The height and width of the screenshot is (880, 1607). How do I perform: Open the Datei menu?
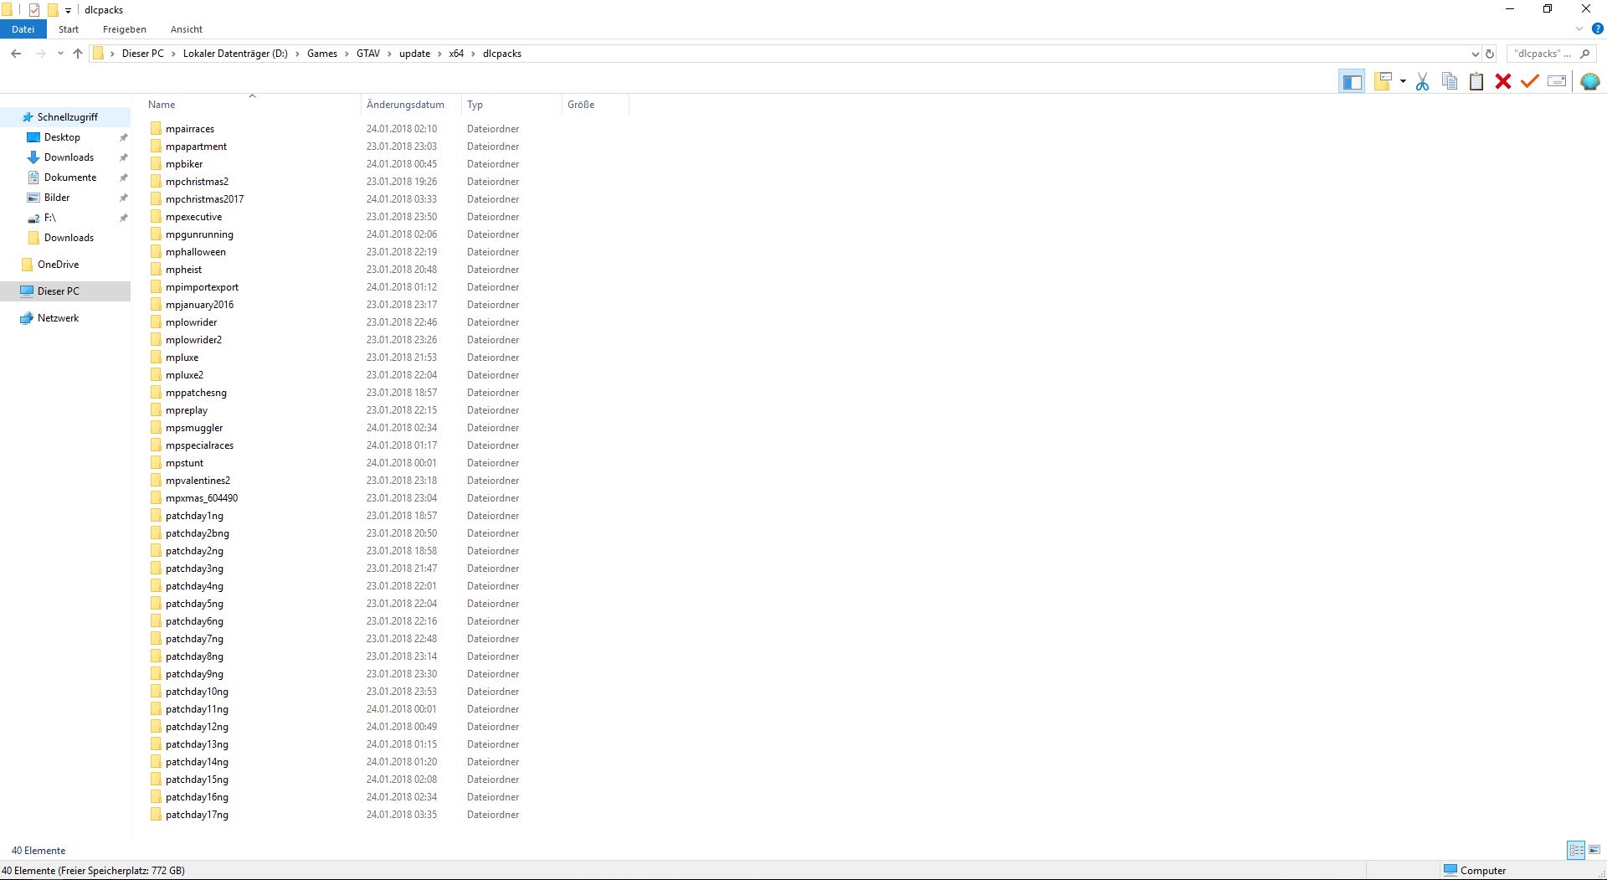click(x=23, y=28)
